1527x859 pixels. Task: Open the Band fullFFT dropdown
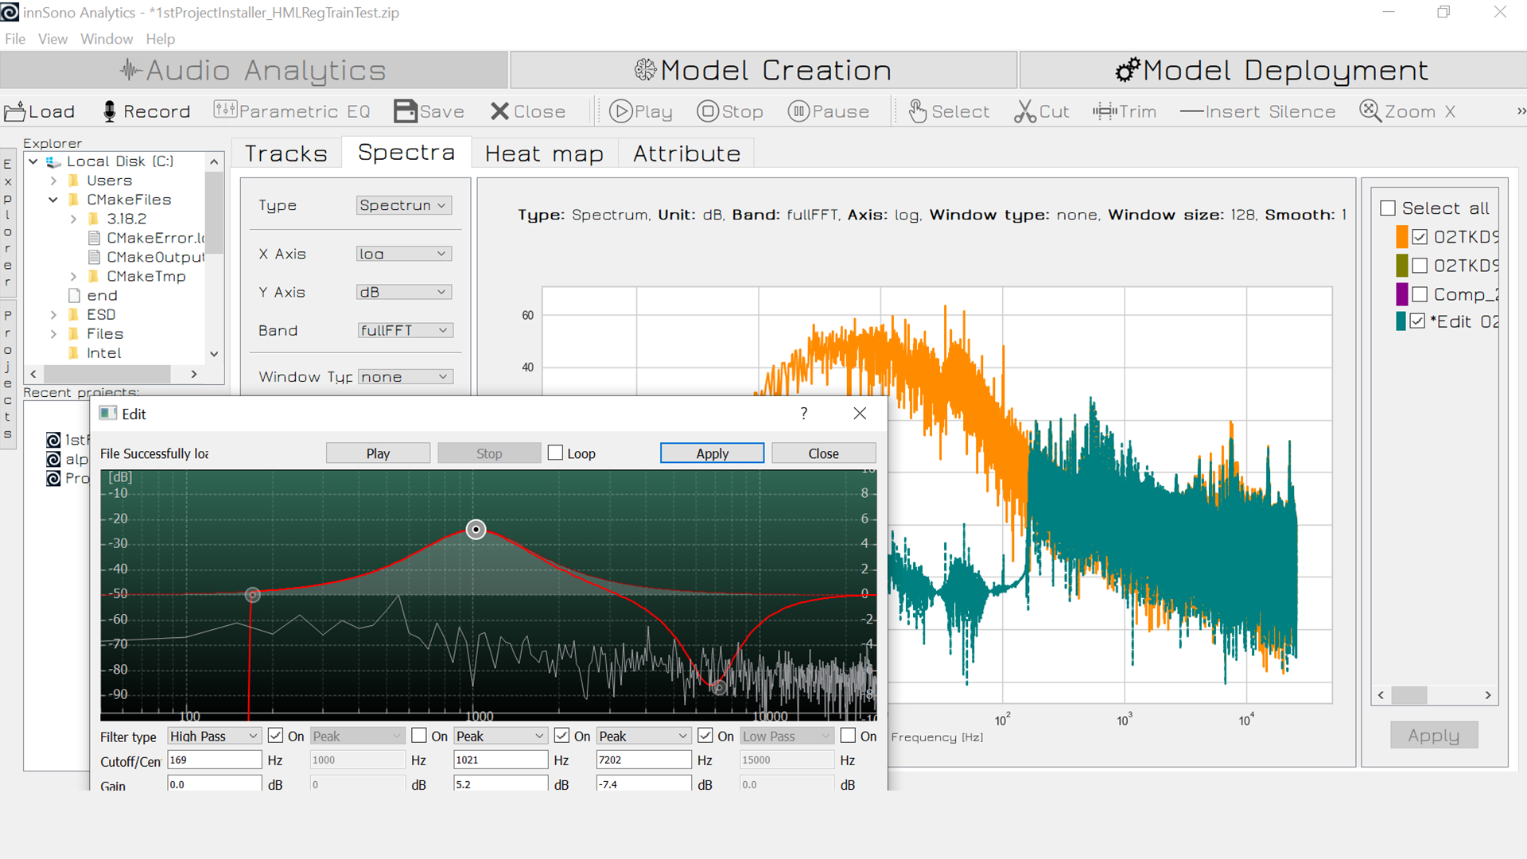tap(404, 330)
